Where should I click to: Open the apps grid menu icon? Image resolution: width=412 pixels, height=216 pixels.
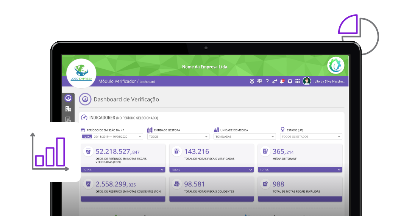(x=298, y=81)
